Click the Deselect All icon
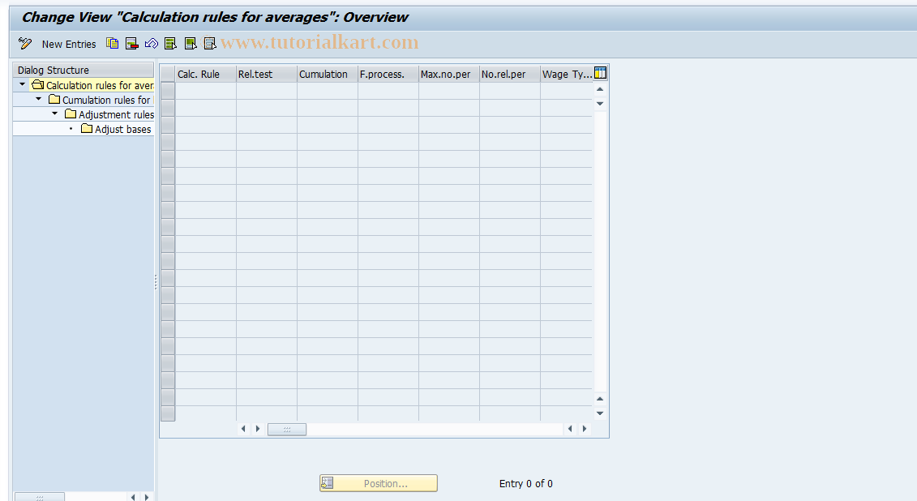This screenshot has width=917, height=501. [210, 43]
